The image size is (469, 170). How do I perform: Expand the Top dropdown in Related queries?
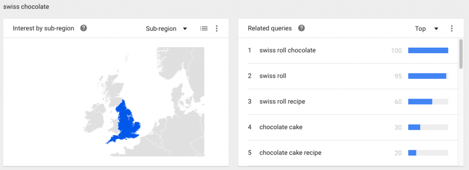click(x=426, y=29)
